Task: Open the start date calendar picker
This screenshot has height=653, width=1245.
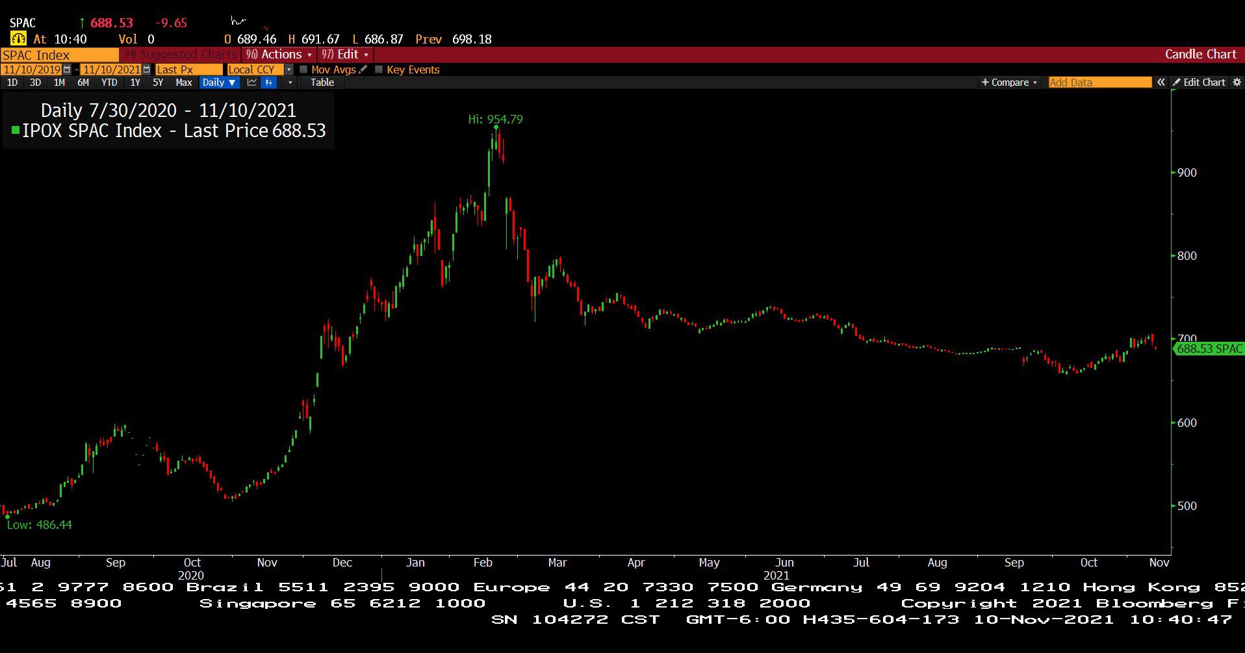Action: pos(66,70)
